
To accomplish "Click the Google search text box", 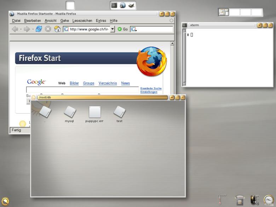I will (x=82, y=90).
